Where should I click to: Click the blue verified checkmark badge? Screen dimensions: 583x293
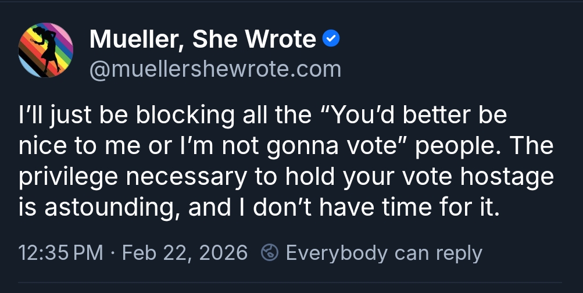(x=330, y=40)
